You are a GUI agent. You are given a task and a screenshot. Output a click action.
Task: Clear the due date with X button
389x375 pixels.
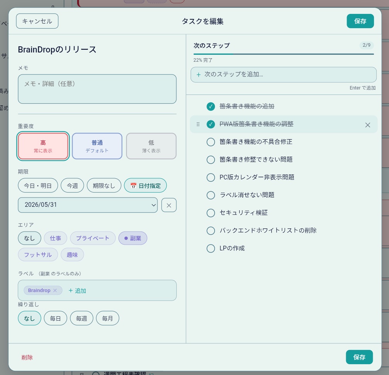pos(169,205)
